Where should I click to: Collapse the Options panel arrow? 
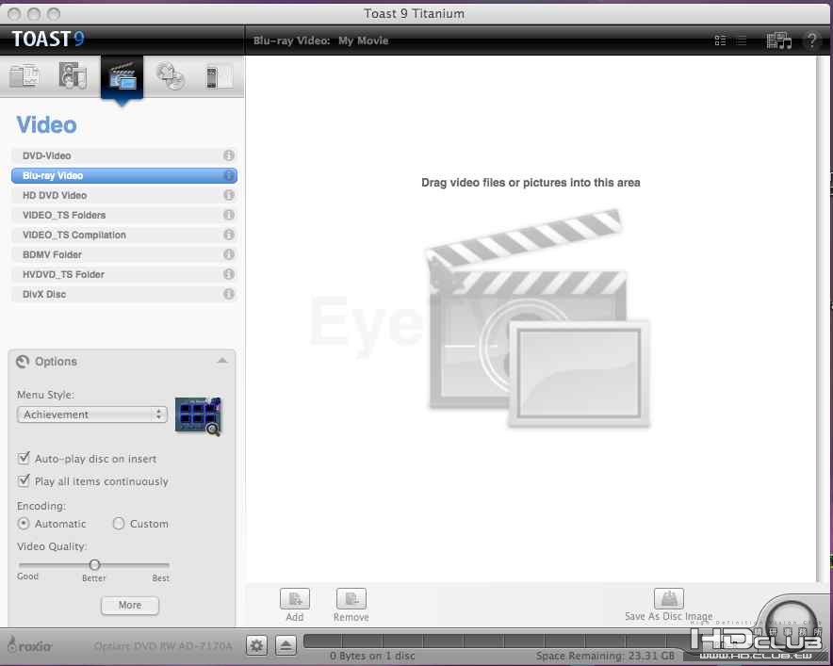pos(222,361)
